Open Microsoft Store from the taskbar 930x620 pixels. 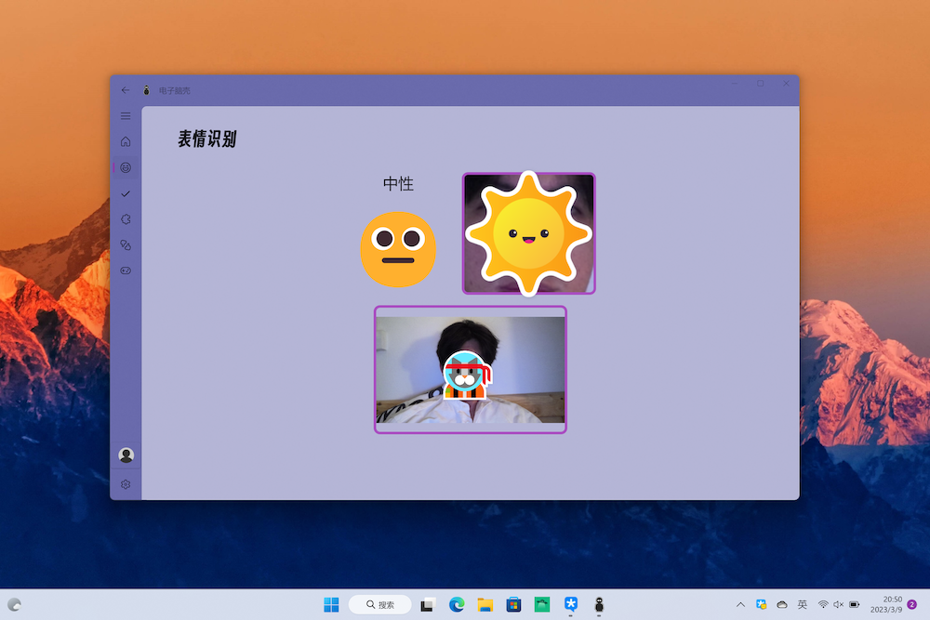(x=513, y=604)
